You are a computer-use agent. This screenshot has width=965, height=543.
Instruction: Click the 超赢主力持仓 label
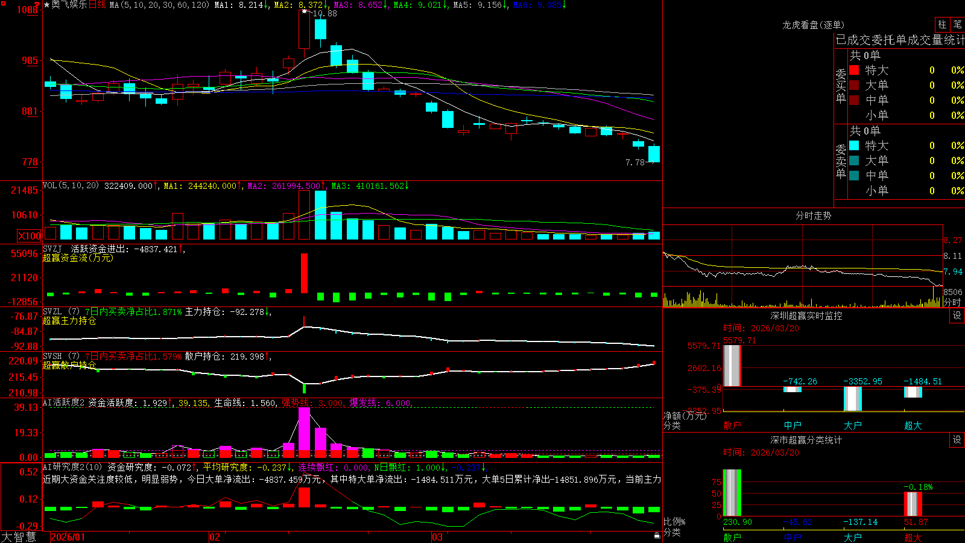[69, 320]
